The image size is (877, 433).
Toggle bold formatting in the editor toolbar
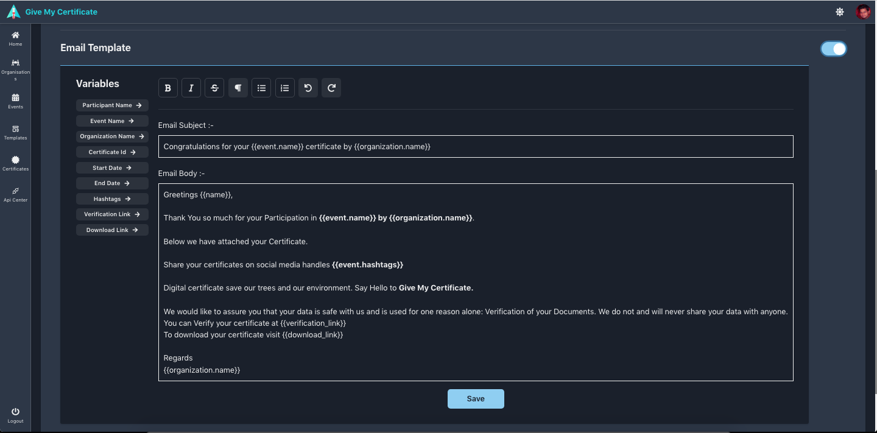coord(167,88)
